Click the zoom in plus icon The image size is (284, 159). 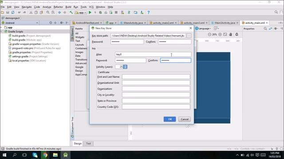click(220, 34)
